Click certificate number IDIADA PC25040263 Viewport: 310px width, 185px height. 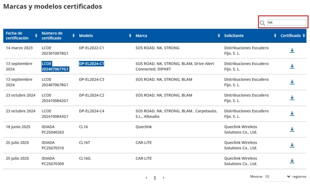(x=53, y=129)
